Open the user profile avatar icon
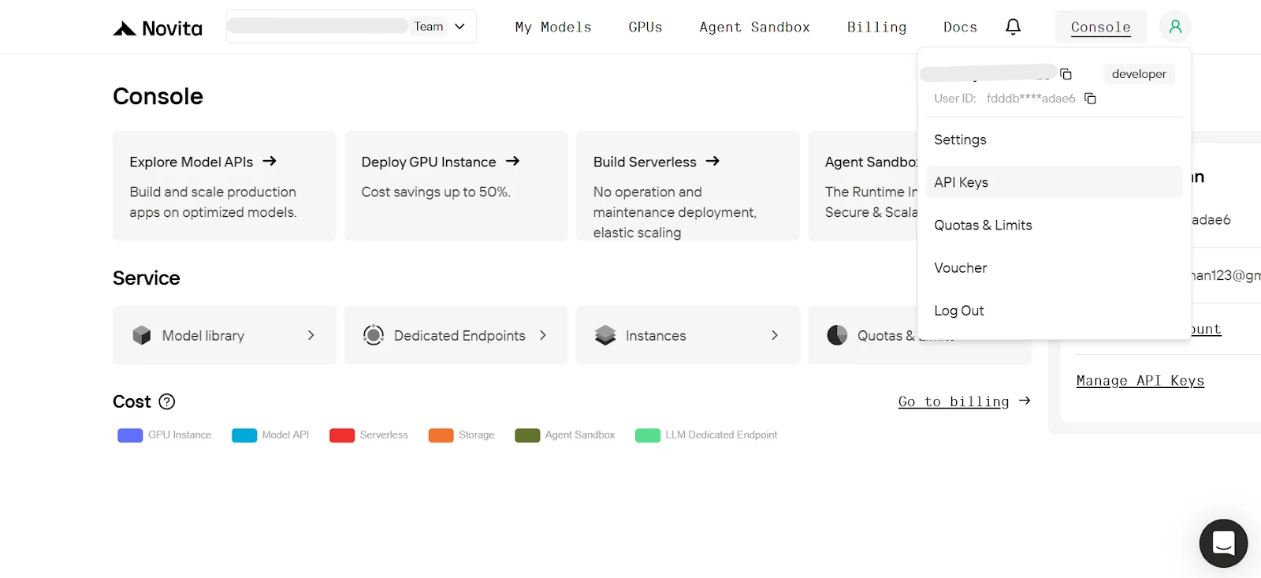Image resolution: width=1261 pixels, height=578 pixels. point(1175,27)
